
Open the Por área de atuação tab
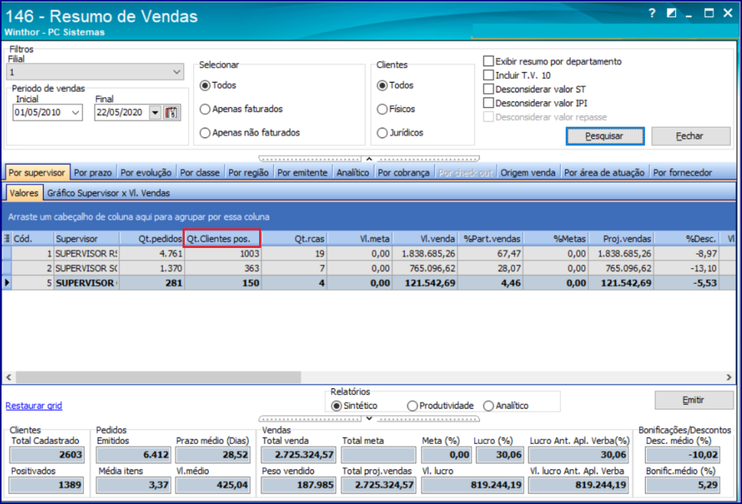coord(605,173)
